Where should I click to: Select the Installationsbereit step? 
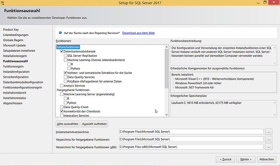point(14,93)
